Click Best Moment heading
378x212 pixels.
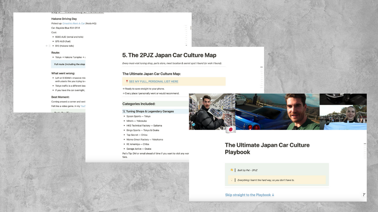(x=60, y=97)
